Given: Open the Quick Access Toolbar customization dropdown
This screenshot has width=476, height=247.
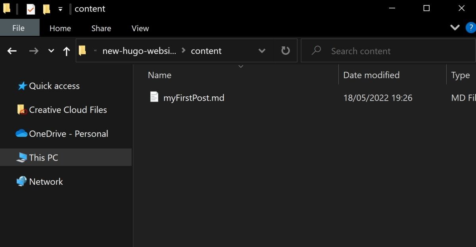Looking at the screenshot, I should click(x=60, y=8).
